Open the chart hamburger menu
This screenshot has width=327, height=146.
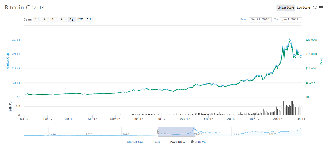[x=321, y=8]
